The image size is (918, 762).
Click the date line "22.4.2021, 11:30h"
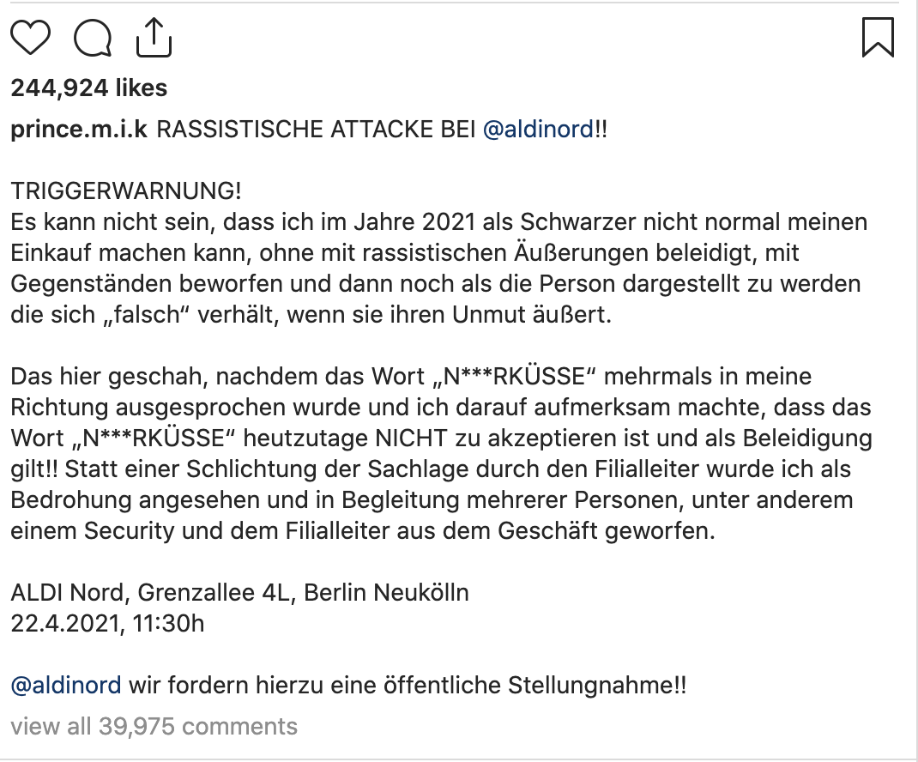tap(107, 622)
